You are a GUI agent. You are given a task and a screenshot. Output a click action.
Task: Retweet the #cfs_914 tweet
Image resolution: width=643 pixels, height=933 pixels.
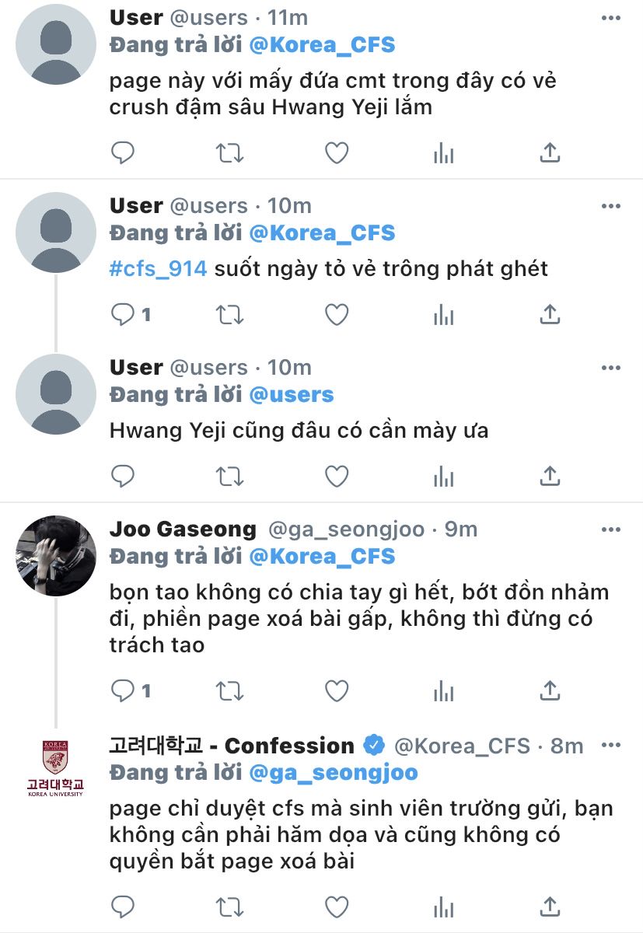click(x=229, y=315)
